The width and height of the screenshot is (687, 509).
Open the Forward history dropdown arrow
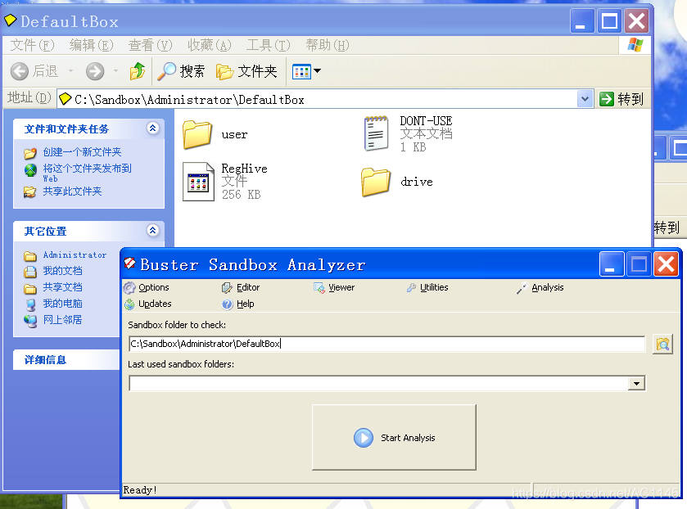tap(116, 70)
